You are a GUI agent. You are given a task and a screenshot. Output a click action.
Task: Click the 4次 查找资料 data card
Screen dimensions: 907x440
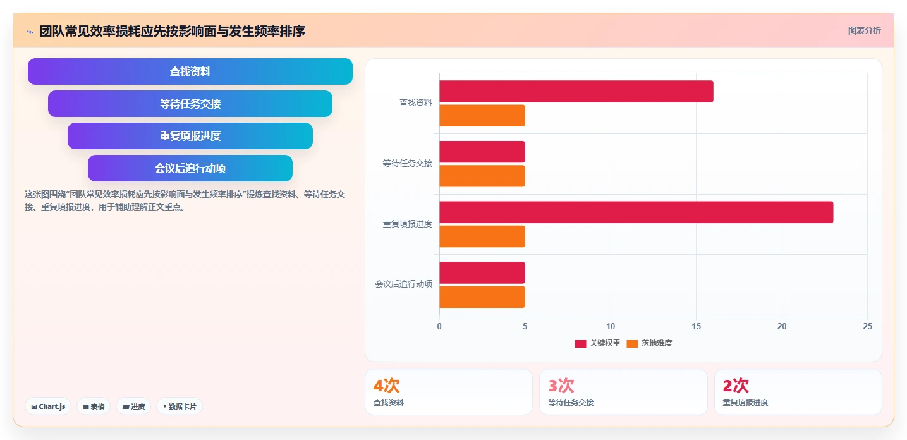click(x=449, y=392)
